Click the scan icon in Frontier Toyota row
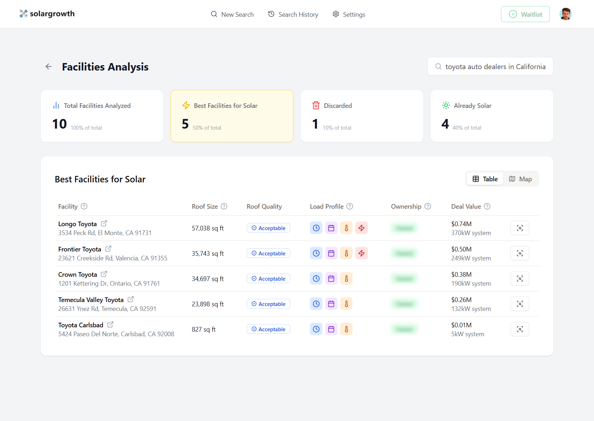 (520, 253)
